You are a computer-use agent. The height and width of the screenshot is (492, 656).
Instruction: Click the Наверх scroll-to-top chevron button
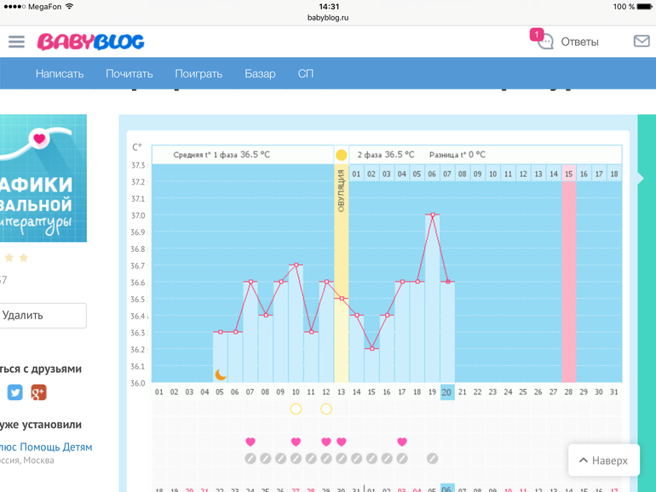(x=603, y=461)
